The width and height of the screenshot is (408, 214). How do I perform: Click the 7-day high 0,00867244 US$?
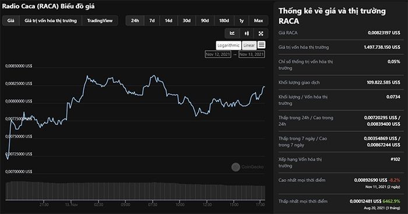pyautogui.click(x=384, y=145)
